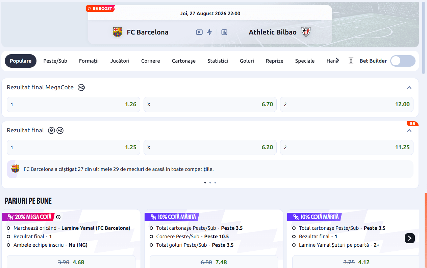
Task: Click the Barcelona crest in the stats fact
Action: tap(15, 169)
